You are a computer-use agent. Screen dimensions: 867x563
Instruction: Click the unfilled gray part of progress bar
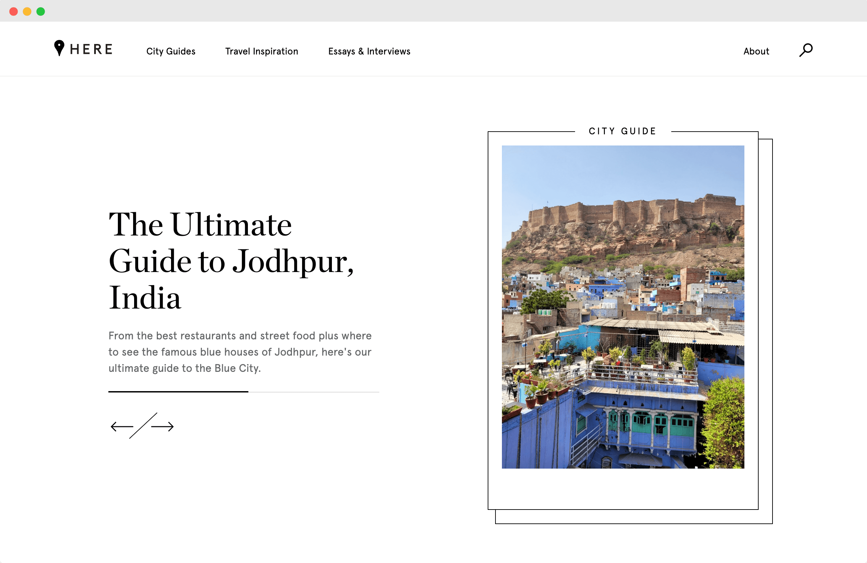point(313,392)
